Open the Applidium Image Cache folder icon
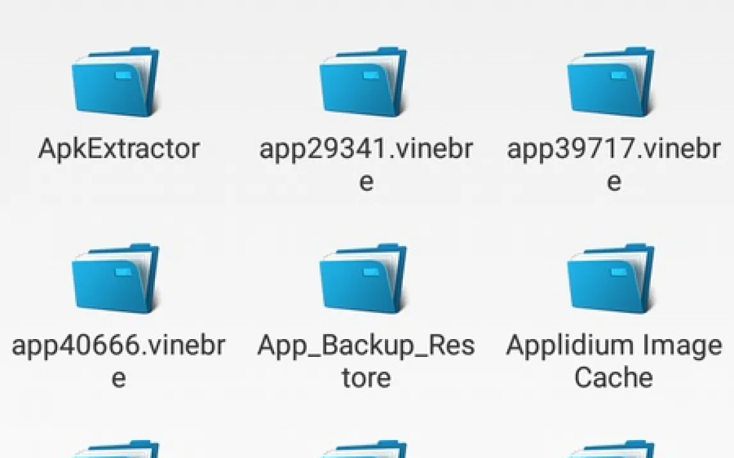734x458 pixels. [x=612, y=278]
